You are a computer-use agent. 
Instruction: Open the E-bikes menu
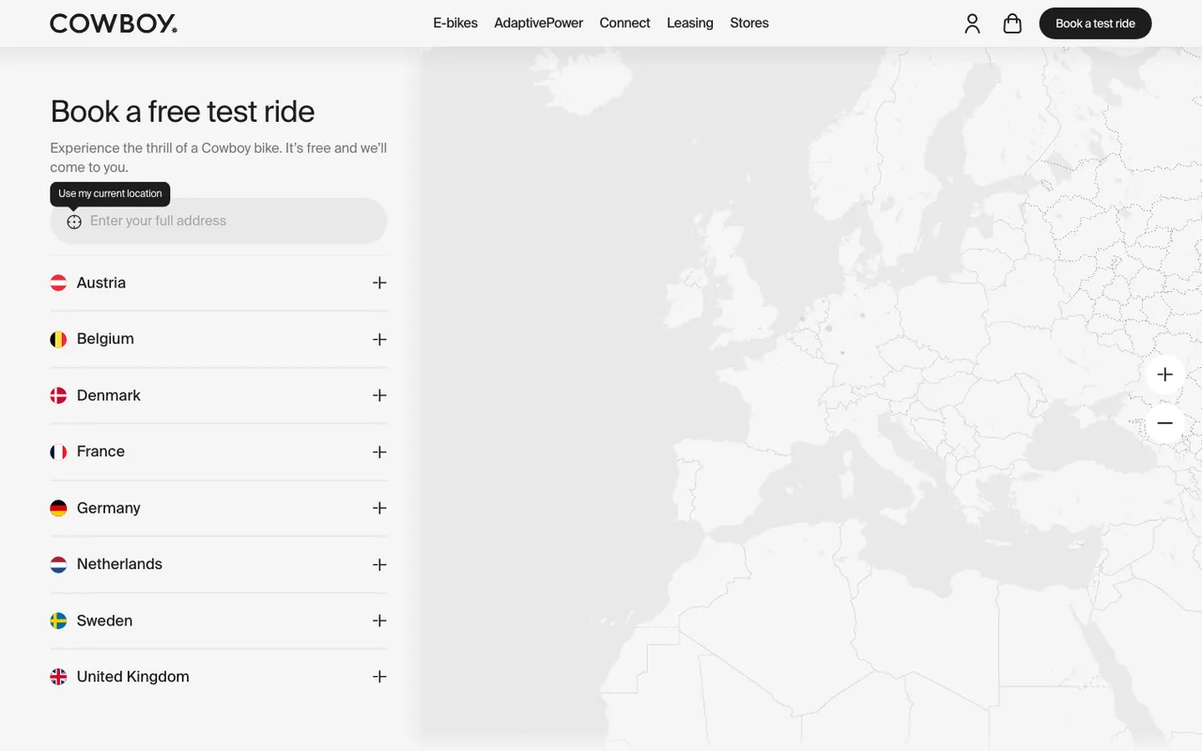(455, 23)
